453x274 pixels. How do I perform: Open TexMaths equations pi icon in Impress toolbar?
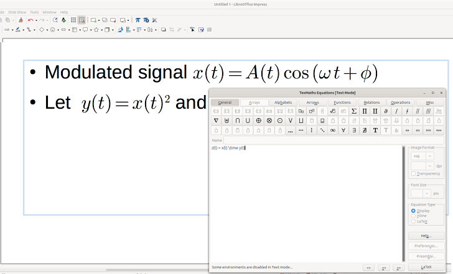tap(138, 20)
